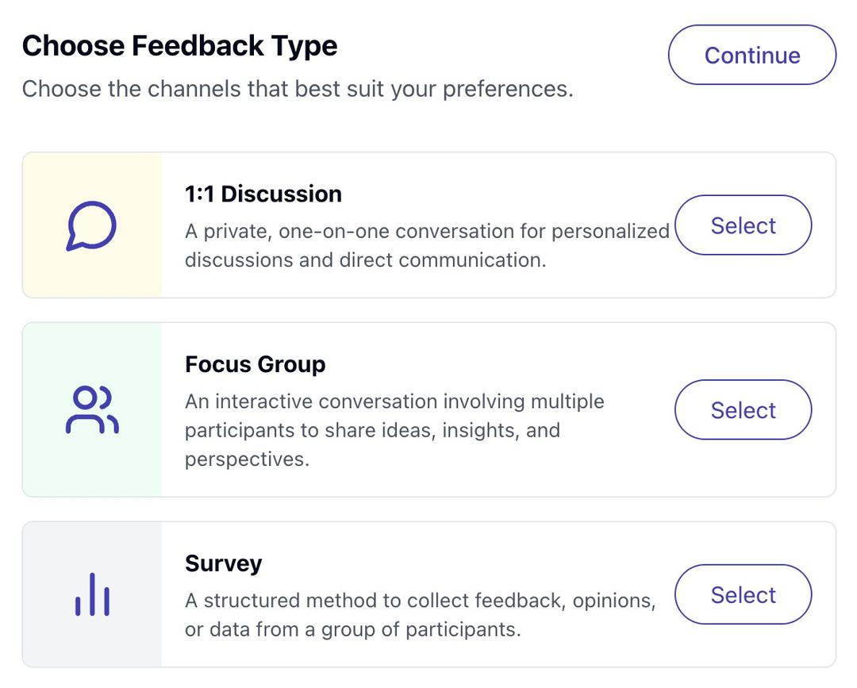Viewport: 857px width, 688px height.
Task: Choose Select on the Survey card
Action: 743,594
